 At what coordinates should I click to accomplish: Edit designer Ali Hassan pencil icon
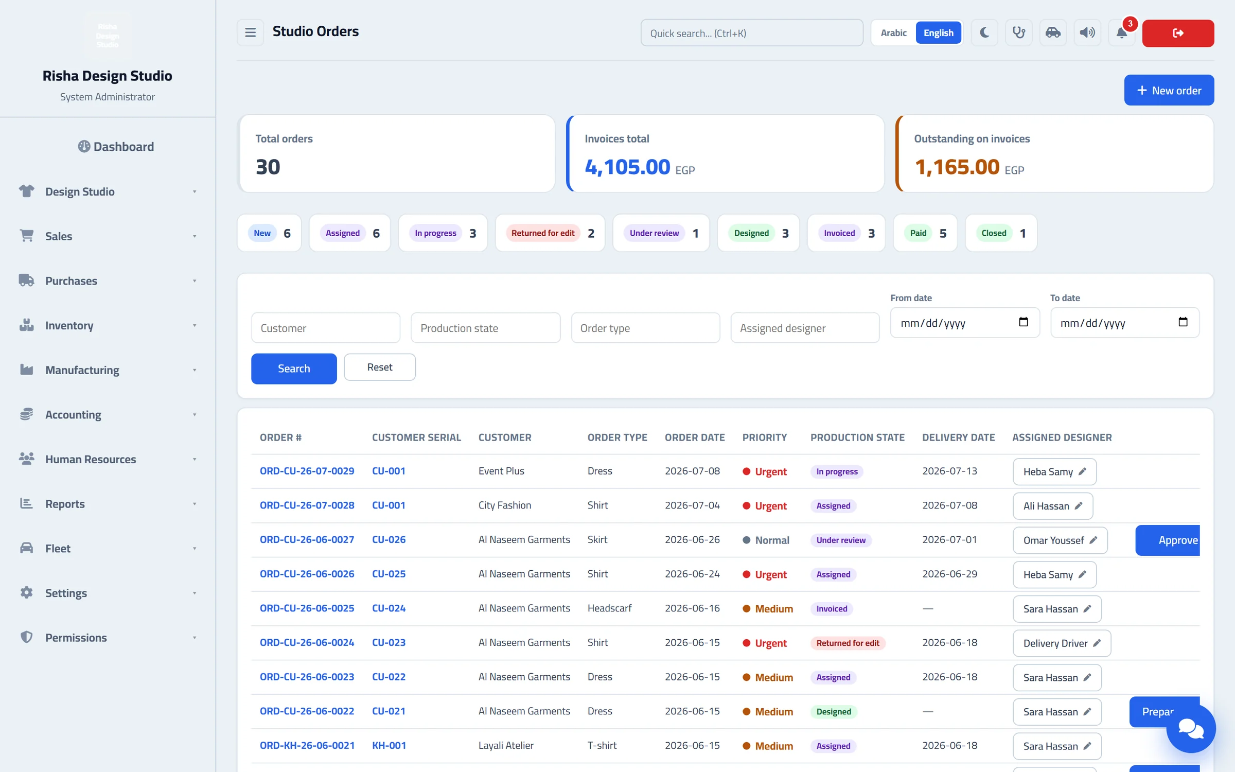1079,506
